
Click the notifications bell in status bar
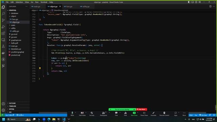click(214, 115)
